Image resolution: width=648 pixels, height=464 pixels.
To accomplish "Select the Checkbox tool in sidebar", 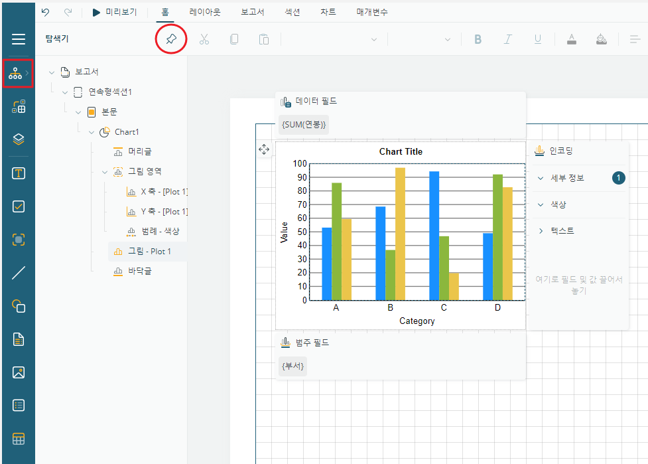I will 18,206.
